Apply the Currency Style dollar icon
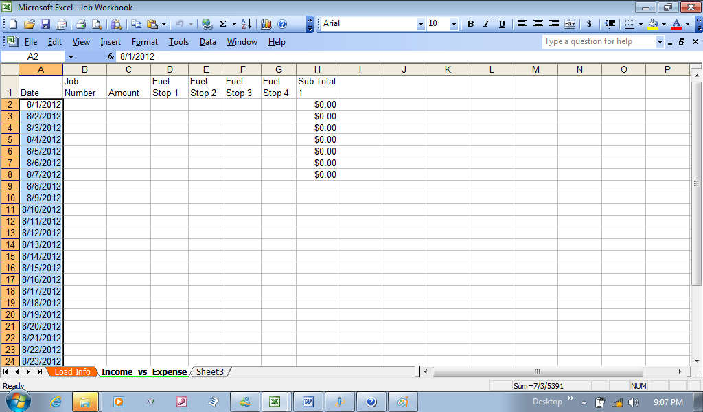The image size is (703, 412). (589, 24)
